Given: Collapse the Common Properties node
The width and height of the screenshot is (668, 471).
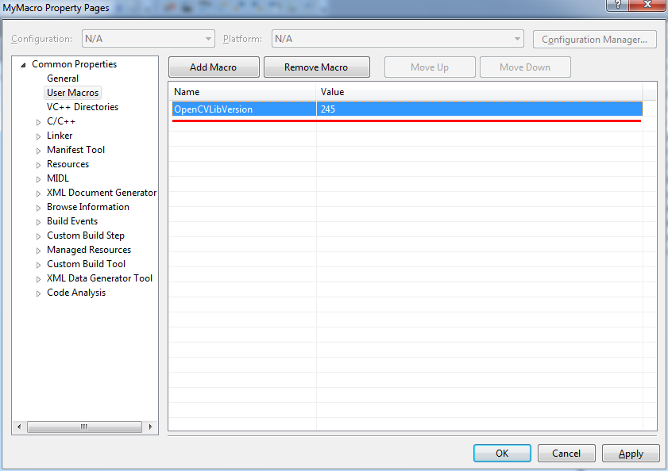Looking at the screenshot, I should [x=23, y=65].
